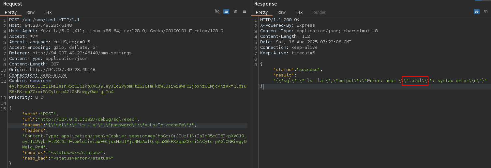491x168 pixels.
Task: Click the "resp_ok" status ok line
Action: point(64,152)
